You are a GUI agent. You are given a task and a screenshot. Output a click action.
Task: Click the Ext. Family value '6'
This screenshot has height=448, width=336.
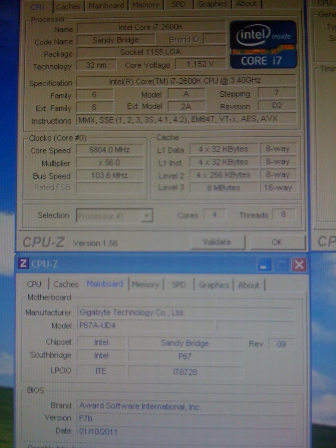pyautogui.click(x=94, y=107)
